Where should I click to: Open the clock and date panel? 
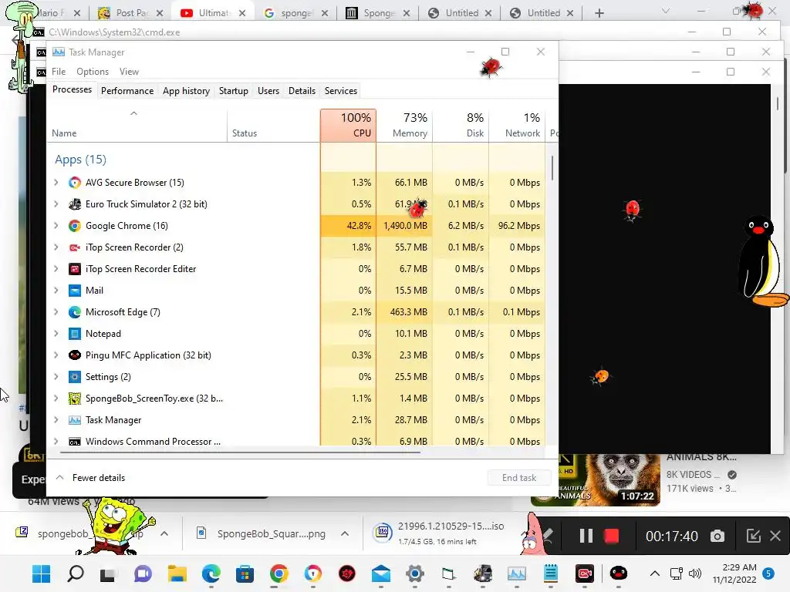click(734, 573)
